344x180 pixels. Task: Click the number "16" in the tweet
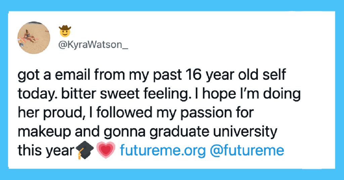point(193,75)
